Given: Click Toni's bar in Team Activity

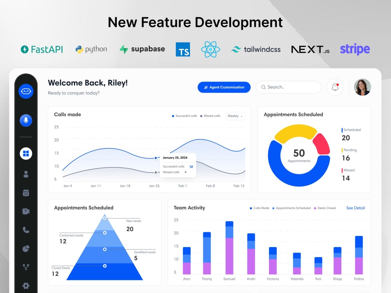Looking at the screenshot, I should [x=318, y=266].
